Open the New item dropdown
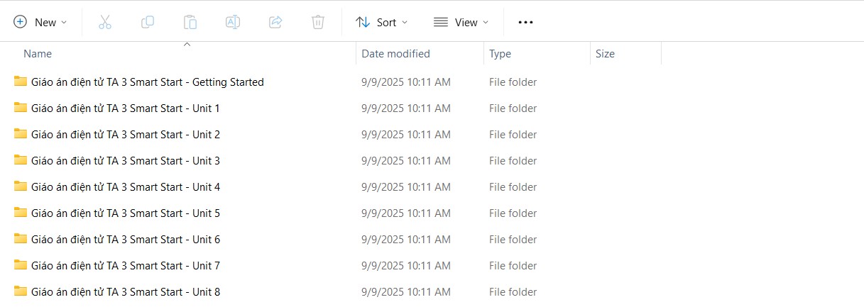 40,22
